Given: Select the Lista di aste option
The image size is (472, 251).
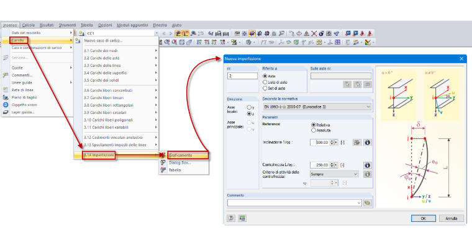Looking at the screenshot, I should [x=265, y=82].
